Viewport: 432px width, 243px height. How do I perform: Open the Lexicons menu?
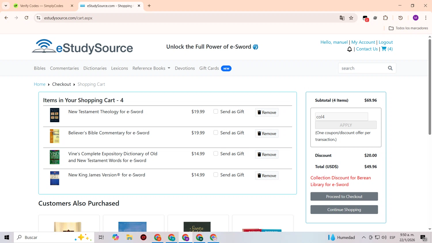120,68
